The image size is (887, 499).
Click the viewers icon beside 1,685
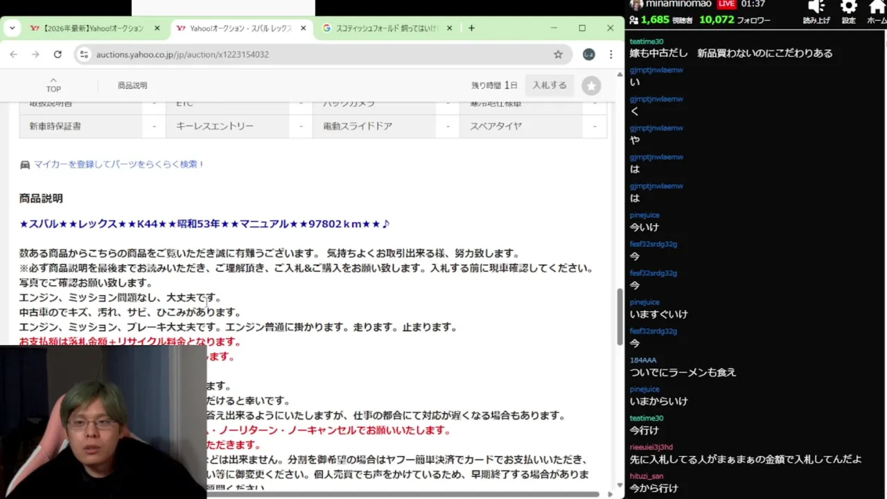tap(634, 20)
